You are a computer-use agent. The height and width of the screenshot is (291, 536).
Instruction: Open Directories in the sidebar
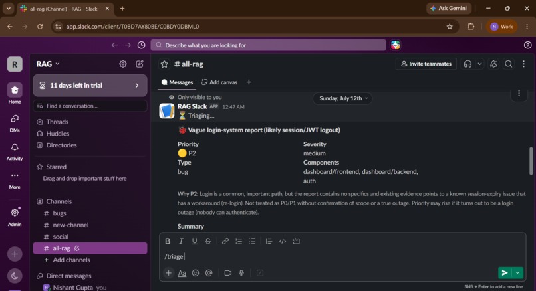pyautogui.click(x=90, y=145)
